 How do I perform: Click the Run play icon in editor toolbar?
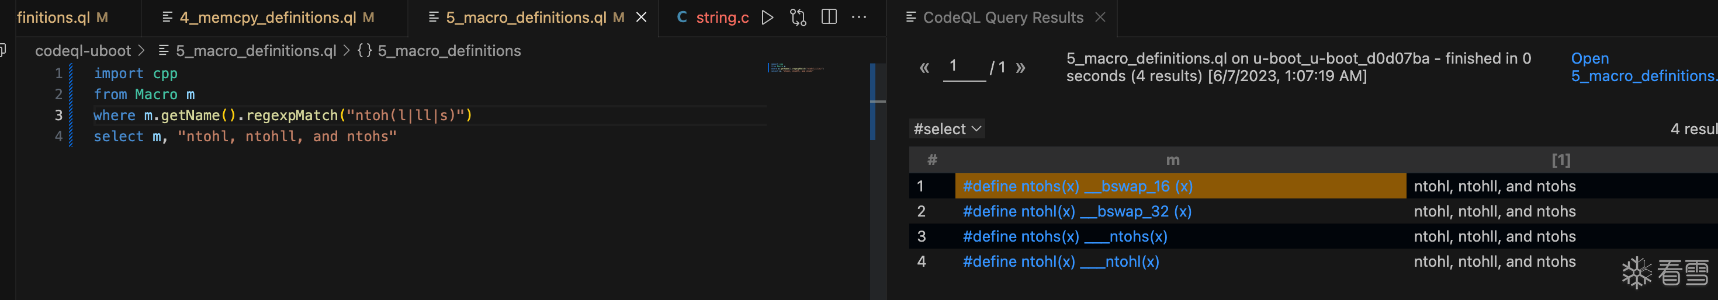pyautogui.click(x=767, y=18)
